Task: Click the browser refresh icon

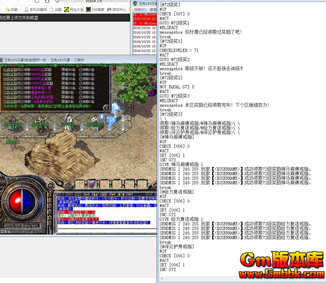Action: [37, 2]
